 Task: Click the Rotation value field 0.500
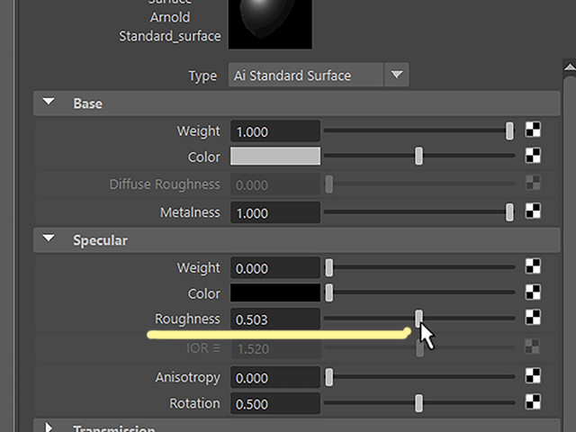tap(275, 403)
